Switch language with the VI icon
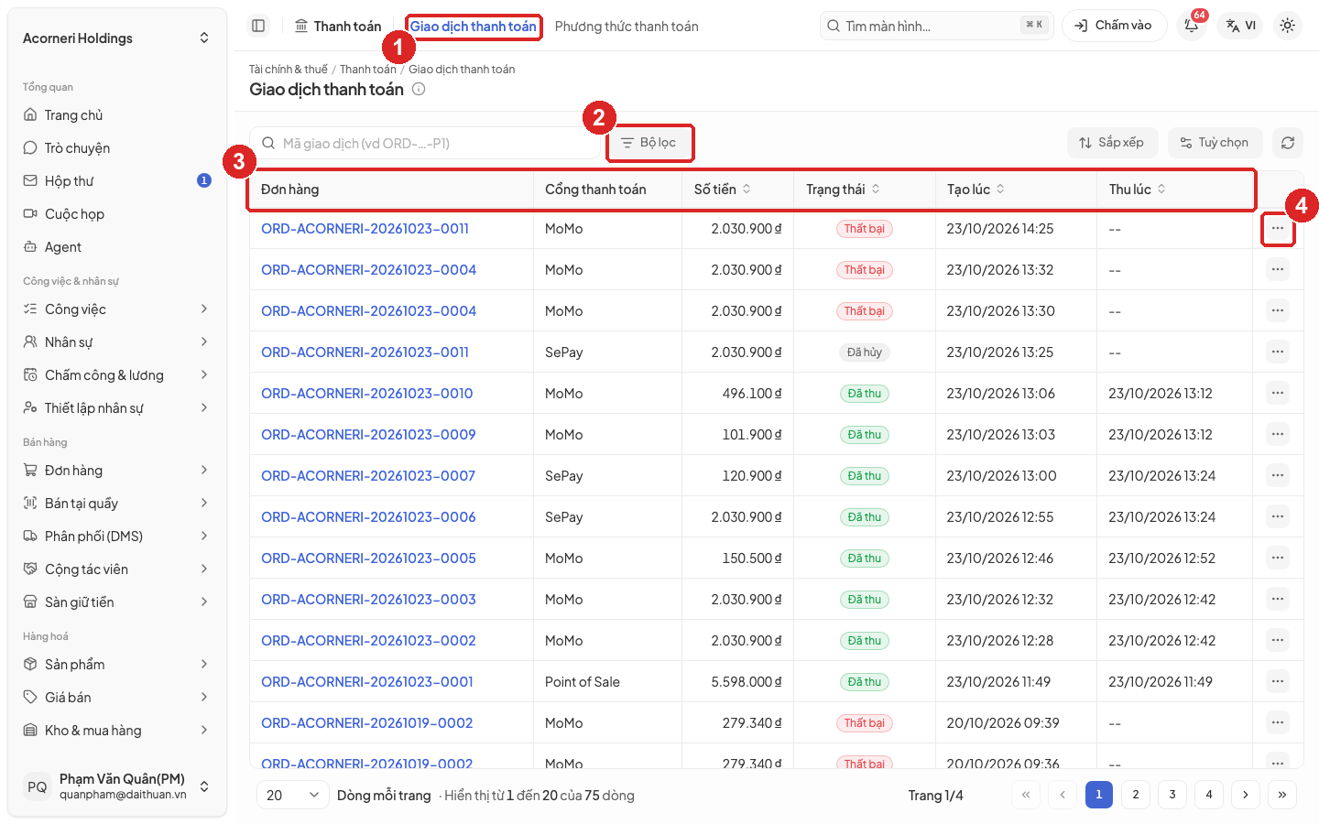The width and height of the screenshot is (1319, 824). coord(1240,26)
